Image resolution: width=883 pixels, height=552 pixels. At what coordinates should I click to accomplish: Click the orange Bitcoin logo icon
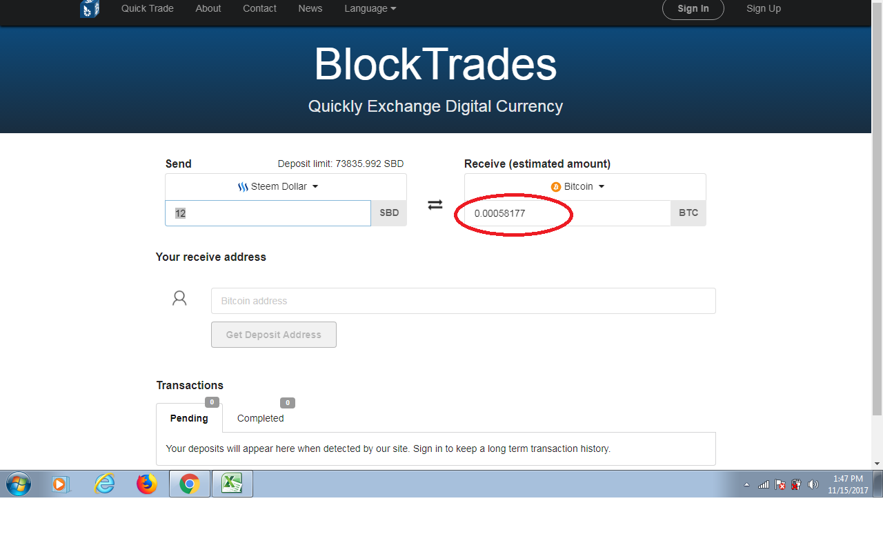556,187
